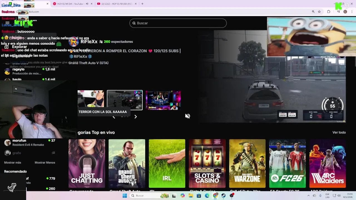Open the Slots & Casino category card

point(207,163)
